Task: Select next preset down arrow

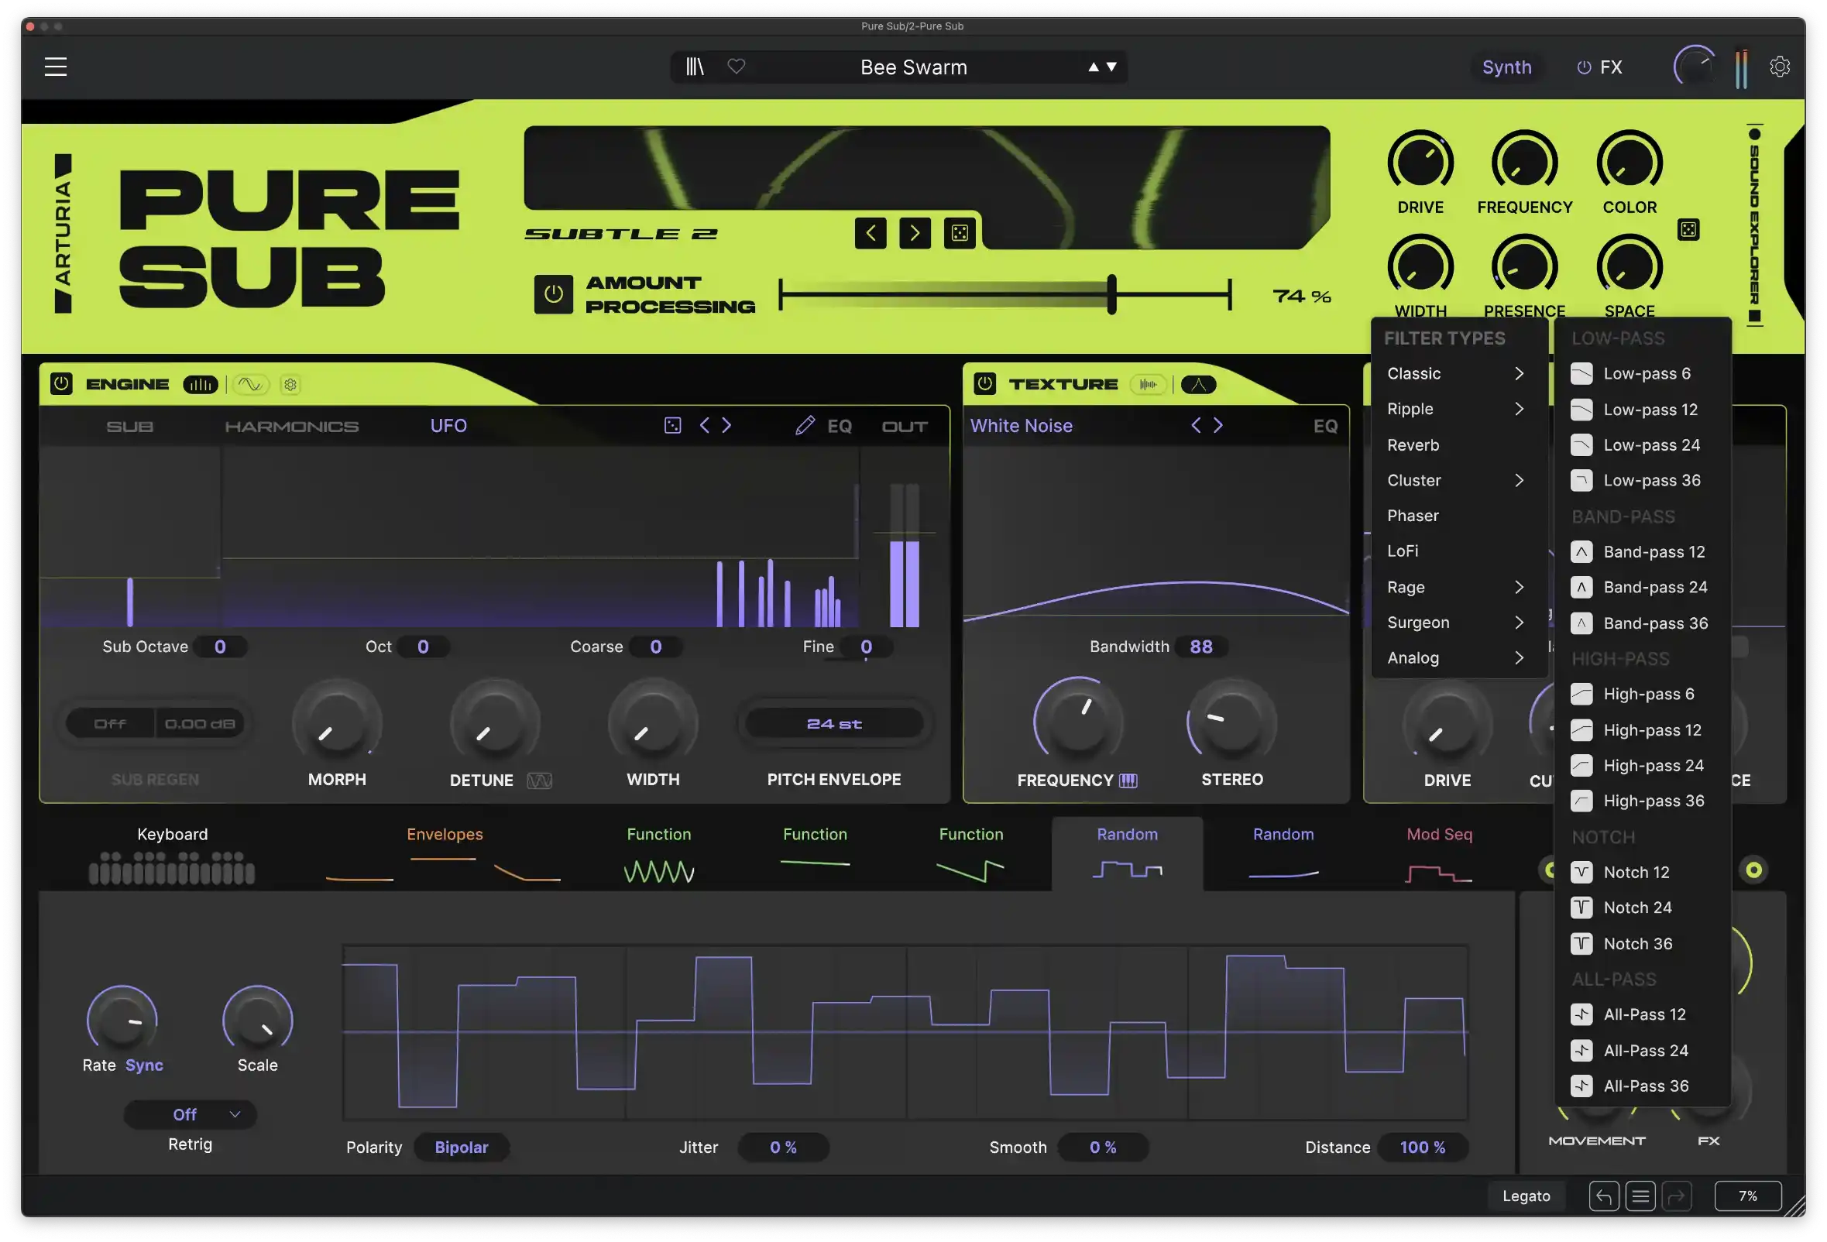Action: click(x=1111, y=67)
